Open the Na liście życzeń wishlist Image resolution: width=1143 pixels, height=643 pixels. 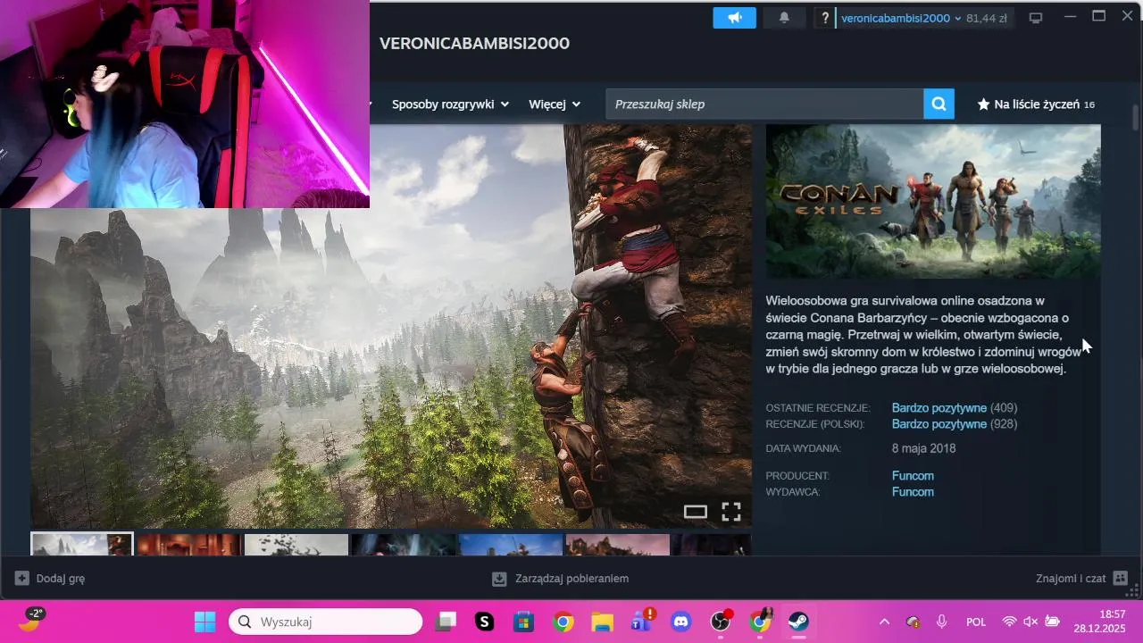click(1036, 104)
